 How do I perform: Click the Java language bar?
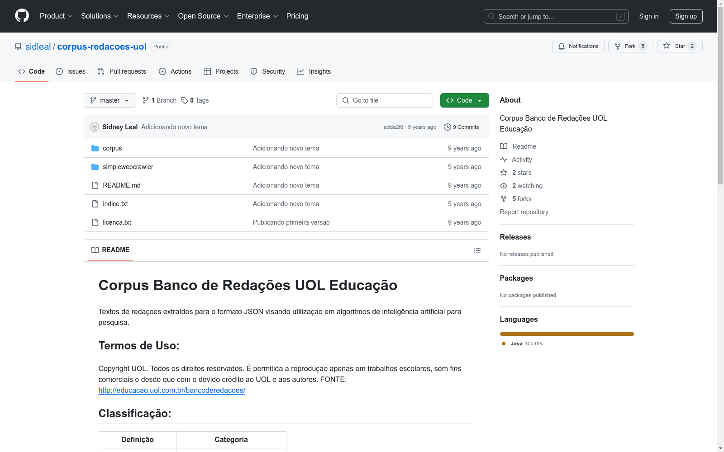567,334
